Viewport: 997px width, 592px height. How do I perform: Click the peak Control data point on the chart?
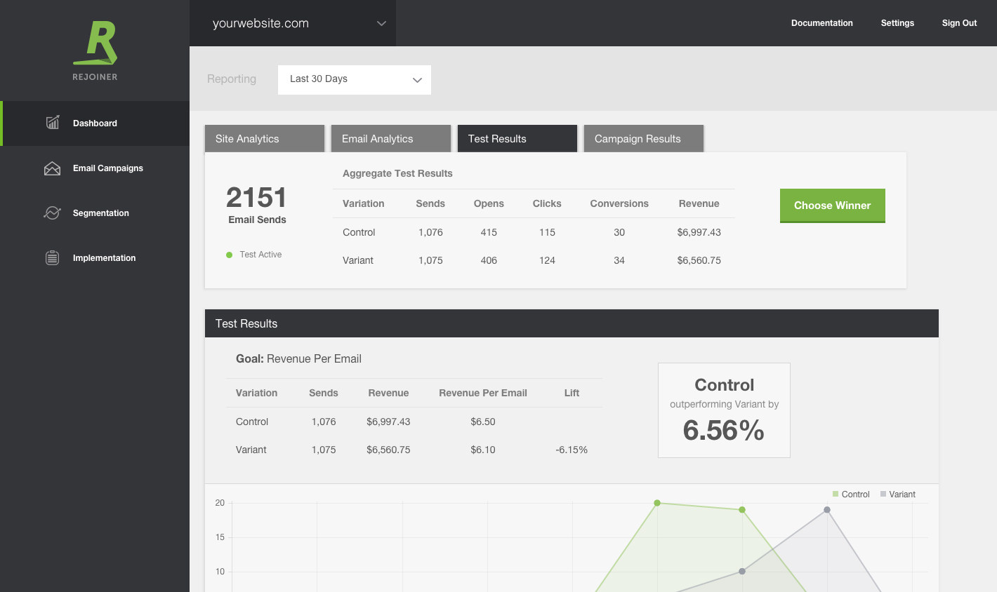[657, 503]
